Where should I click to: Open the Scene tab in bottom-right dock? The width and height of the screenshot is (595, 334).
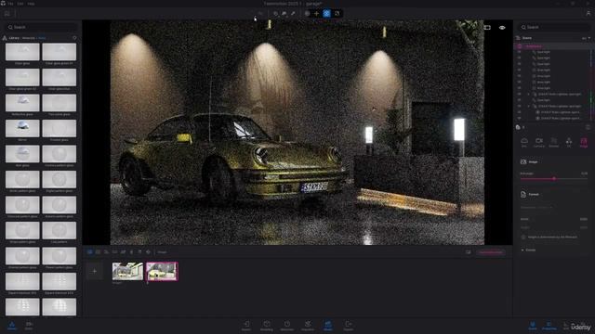pos(533,326)
